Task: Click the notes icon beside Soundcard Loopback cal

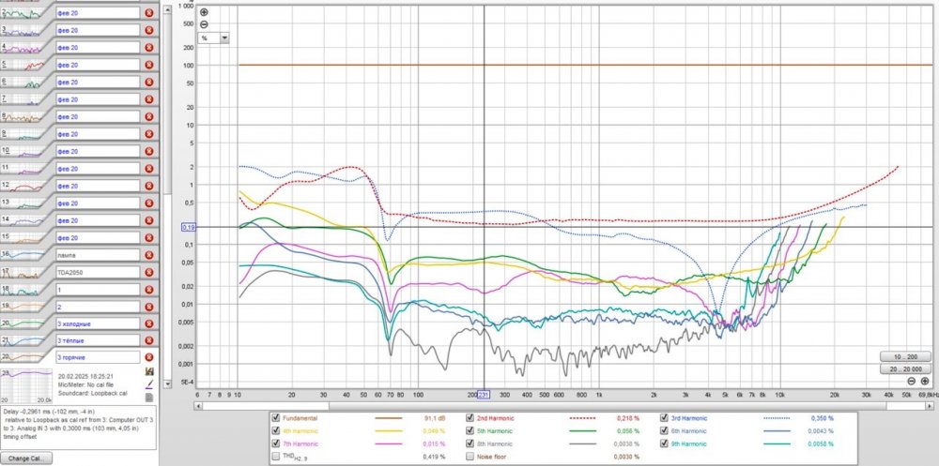Action: point(149,398)
